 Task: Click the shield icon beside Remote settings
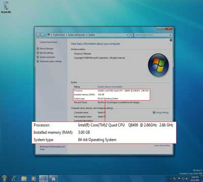pos(38,53)
